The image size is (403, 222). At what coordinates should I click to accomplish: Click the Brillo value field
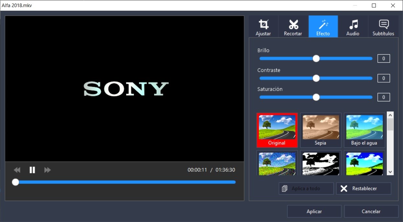[x=384, y=58]
